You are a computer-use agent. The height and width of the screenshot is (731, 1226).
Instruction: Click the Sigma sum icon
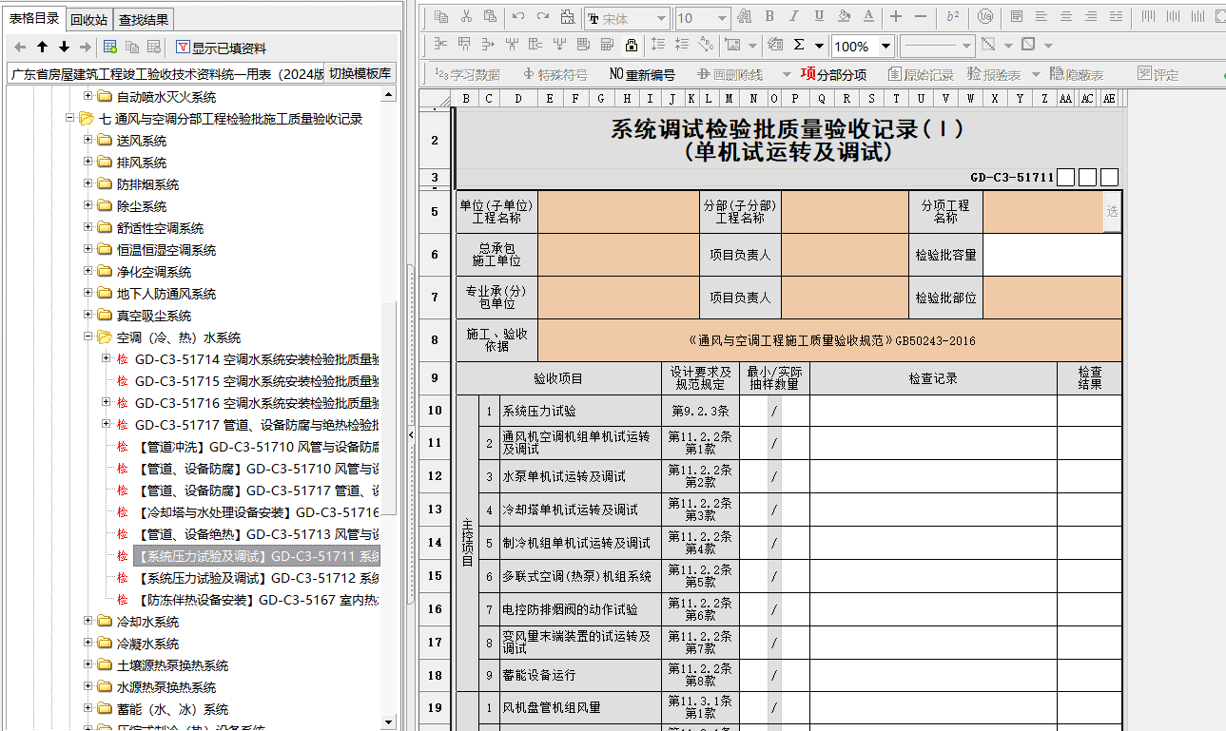point(799,45)
